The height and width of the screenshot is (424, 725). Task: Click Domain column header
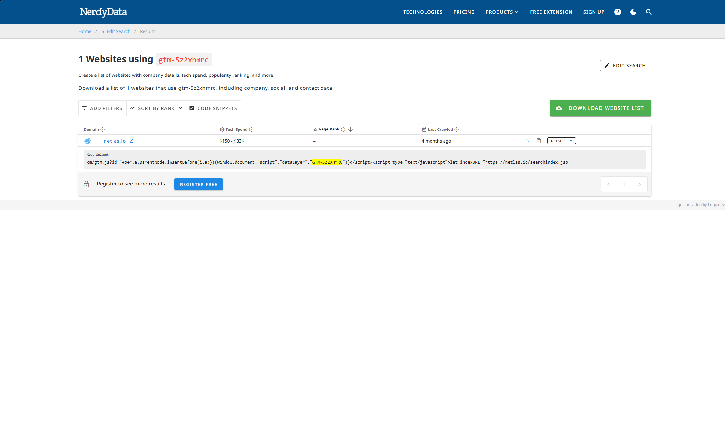pyautogui.click(x=91, y=130)
